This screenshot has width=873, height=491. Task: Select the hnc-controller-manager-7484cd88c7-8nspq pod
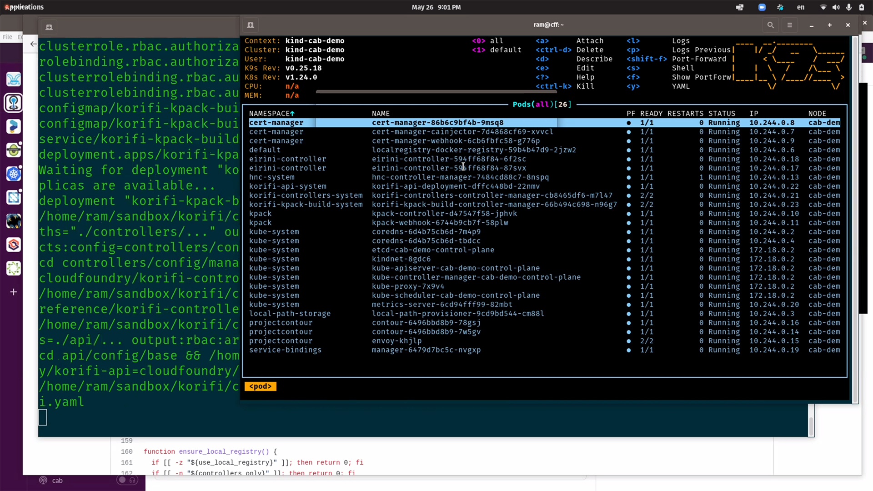coord(544,177)
